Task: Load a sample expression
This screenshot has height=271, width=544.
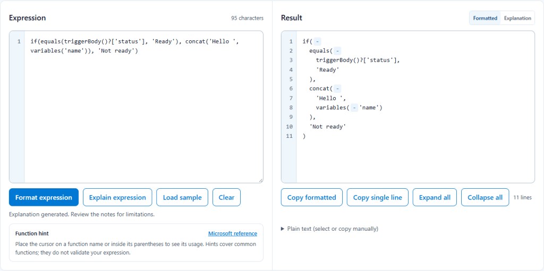Action: (x=182, y=197)
